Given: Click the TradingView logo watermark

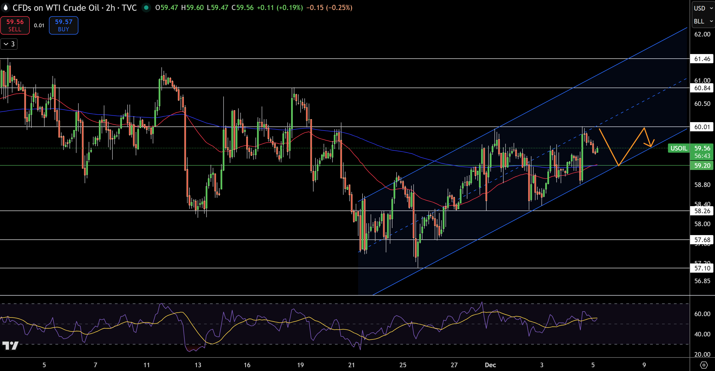Looking at the screenshot, I should (x=10, y=346).
